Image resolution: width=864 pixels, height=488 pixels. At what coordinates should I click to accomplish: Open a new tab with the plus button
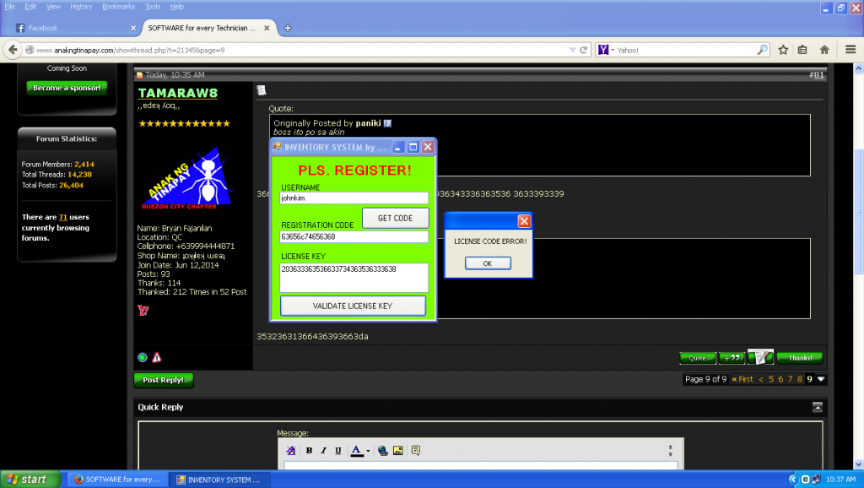(288, 28)
